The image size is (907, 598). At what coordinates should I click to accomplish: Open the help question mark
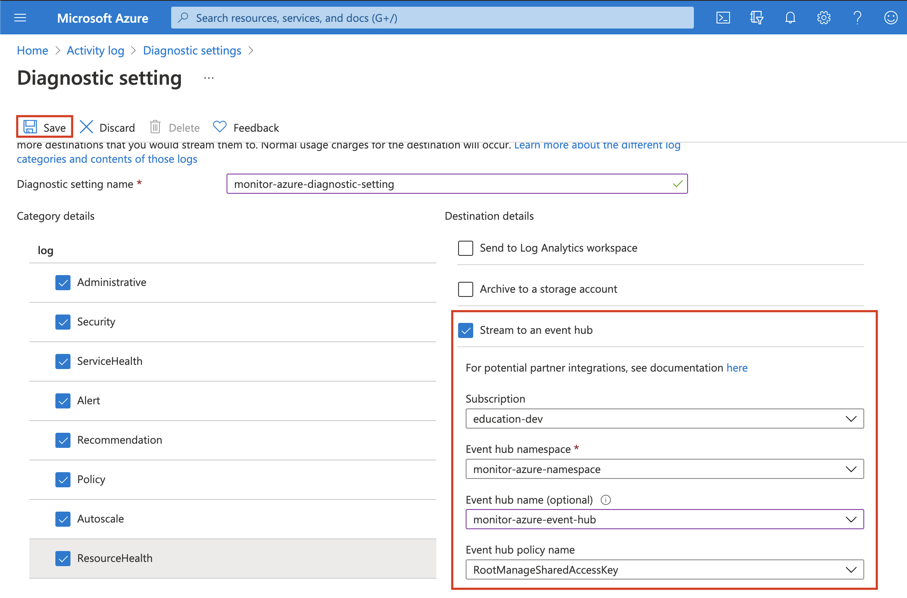857,18
